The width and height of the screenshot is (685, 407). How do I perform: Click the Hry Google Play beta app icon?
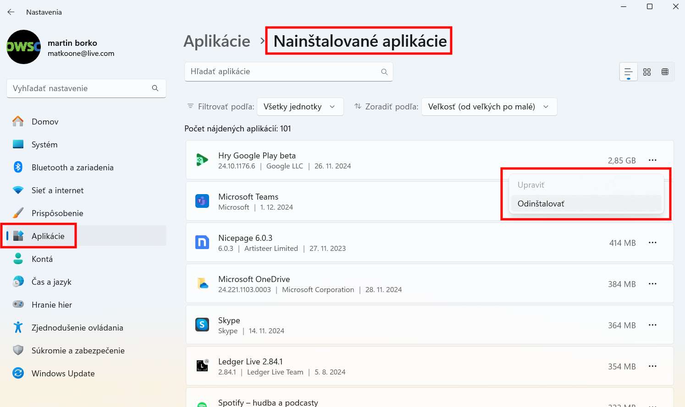(x=202, y=160)
